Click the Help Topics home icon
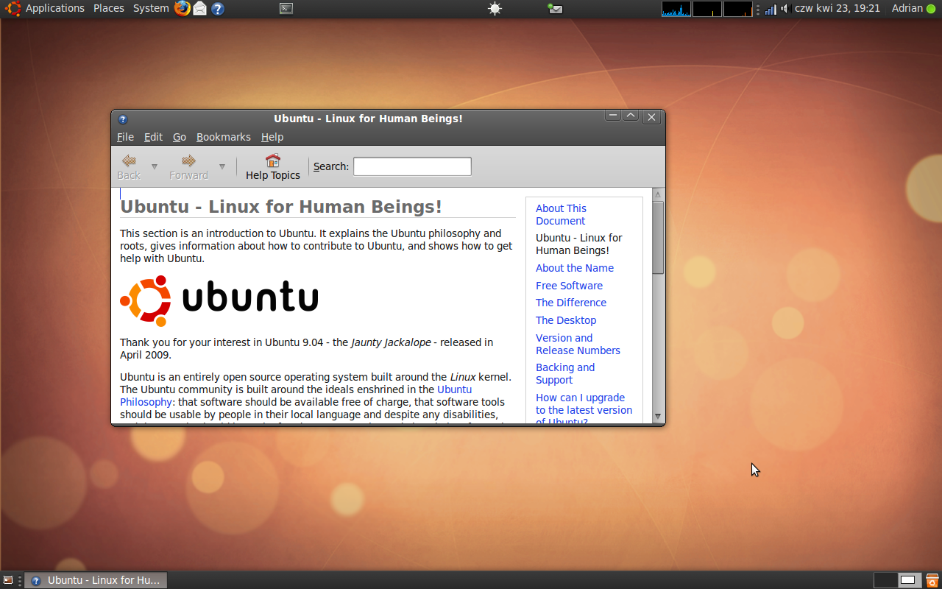Viewport: 942px width, 589px height. [x=273, y=161]
